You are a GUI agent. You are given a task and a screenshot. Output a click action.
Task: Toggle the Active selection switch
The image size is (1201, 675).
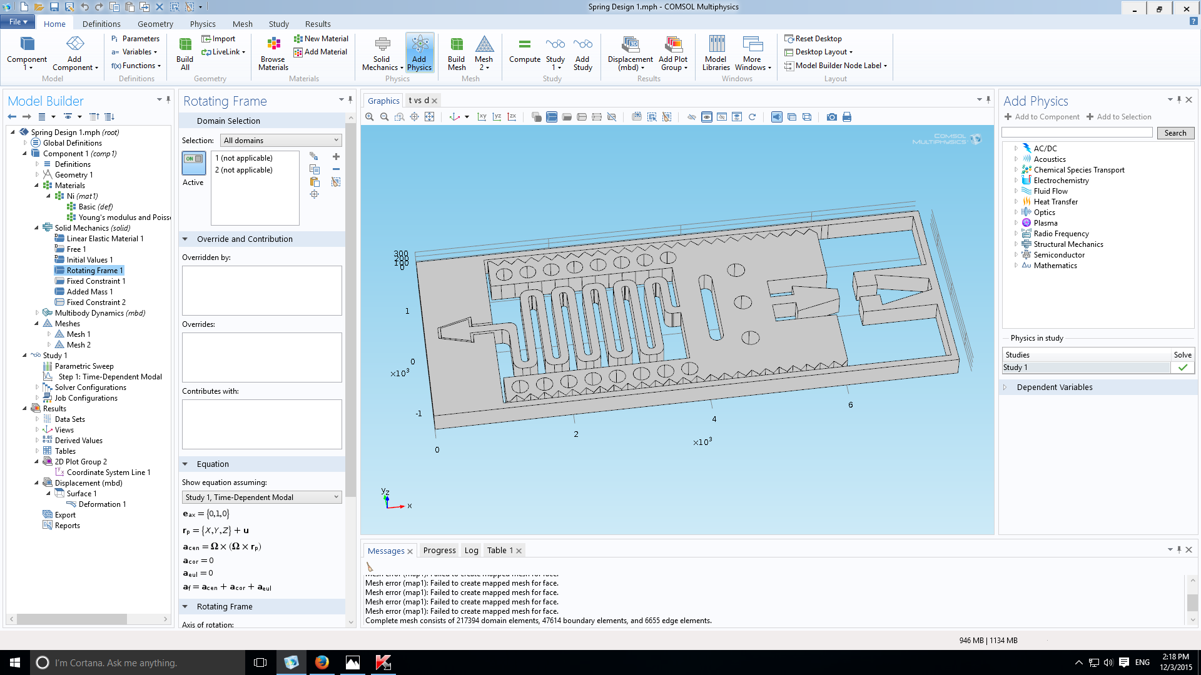click(x=193, y=163)
